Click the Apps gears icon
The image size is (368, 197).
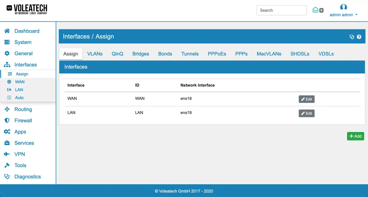click(7, 132)
